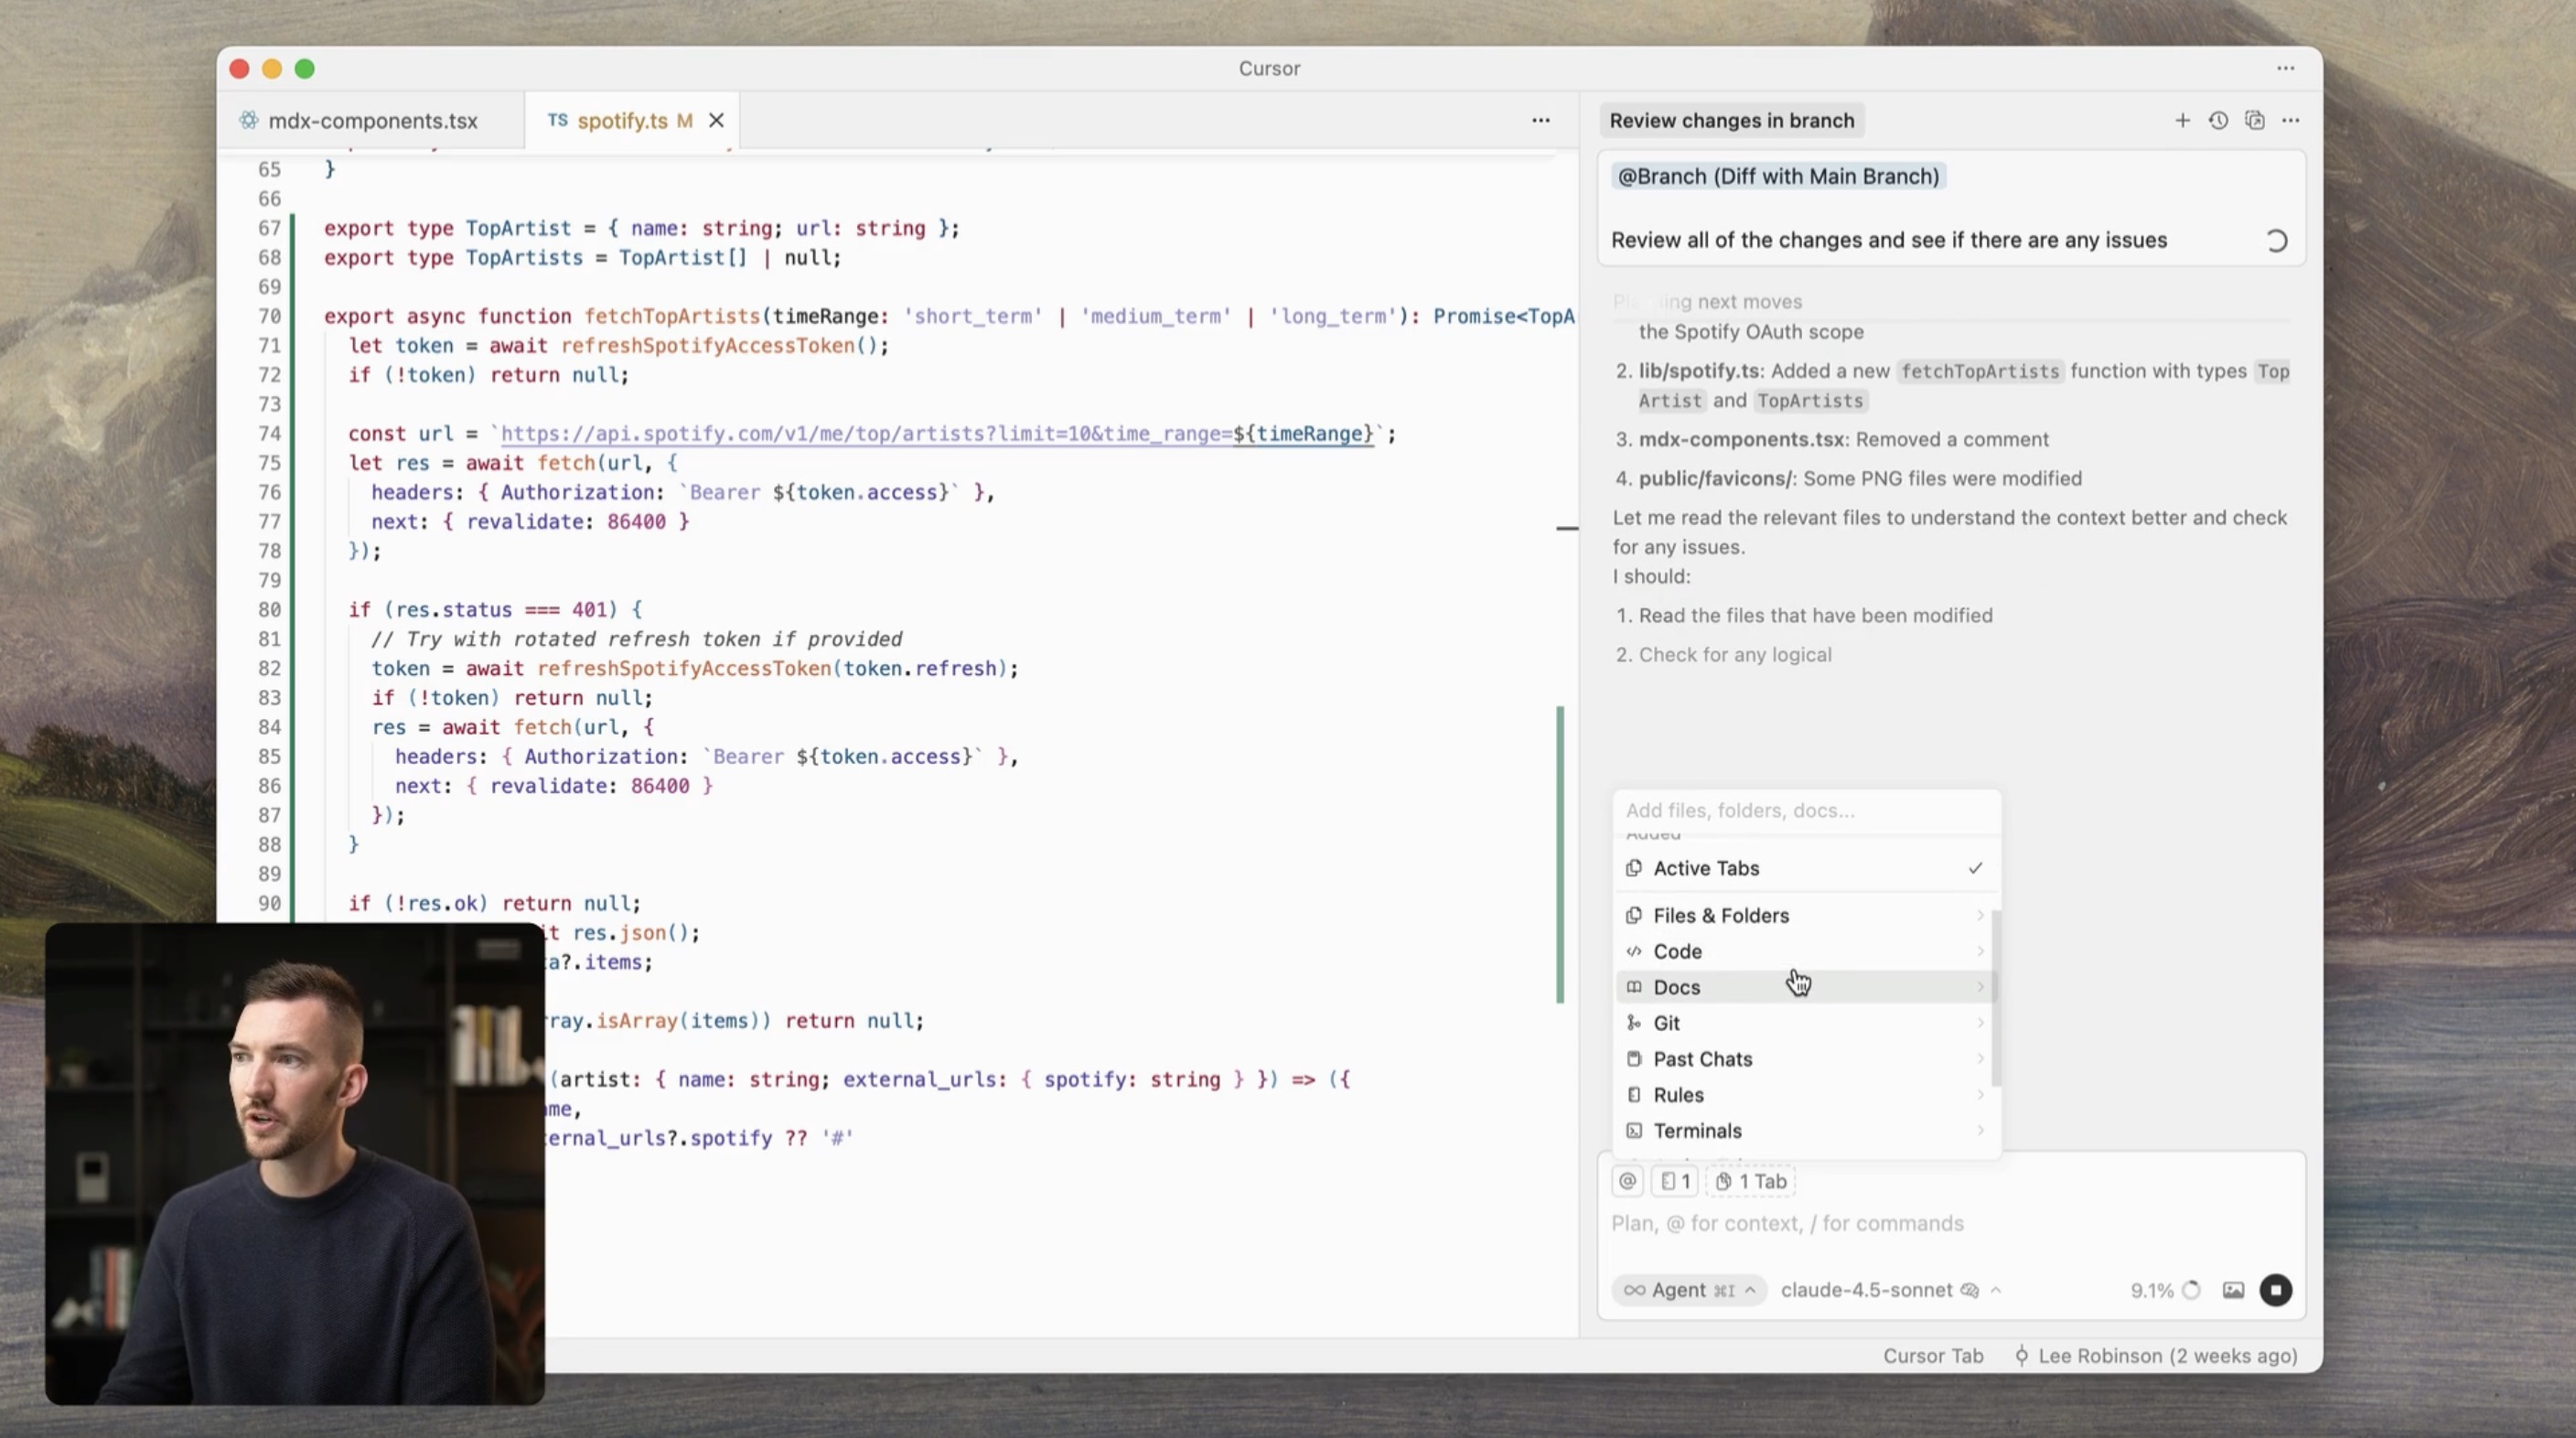The height and width of the screenshot is (1438, 2576).
Task: Click Cursor Tab in status bar
Action: (1932, 1356)
